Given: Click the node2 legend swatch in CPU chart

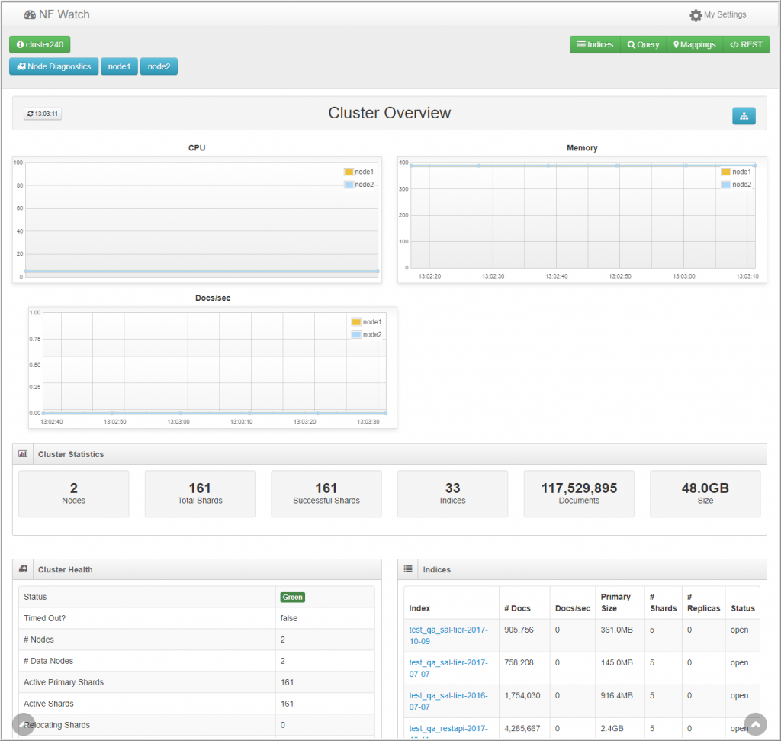Looking at the screenshot, I should 349,185.
